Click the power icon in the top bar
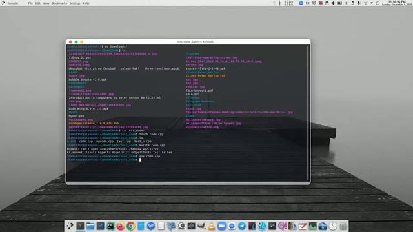 pyautogui.click(x=378, y=3)
